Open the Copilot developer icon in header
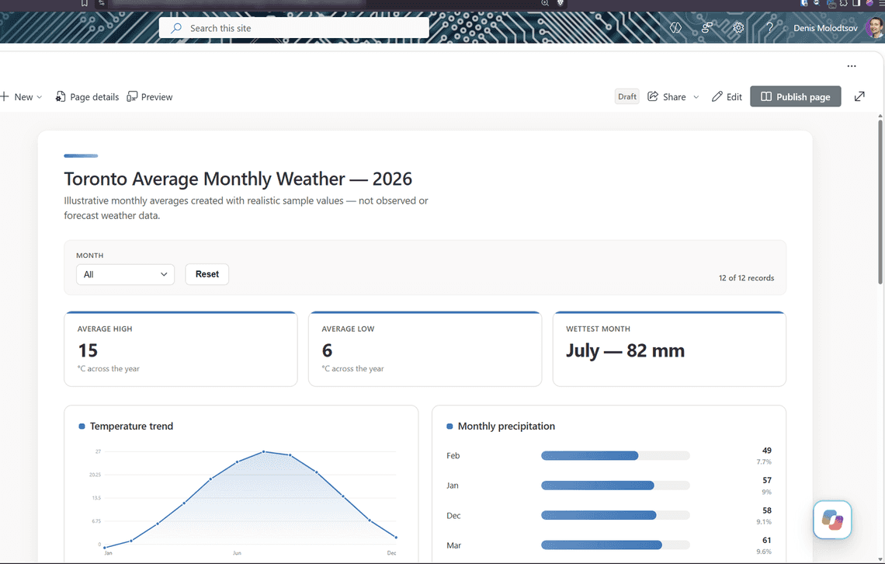Image resolution: width=885 pixels, height=564 pixels. point(675,28)
